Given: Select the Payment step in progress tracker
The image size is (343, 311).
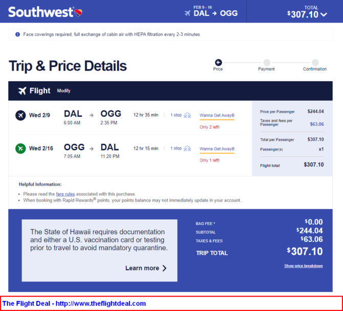Looking at the screenshot, I should [x=267, y=62].
